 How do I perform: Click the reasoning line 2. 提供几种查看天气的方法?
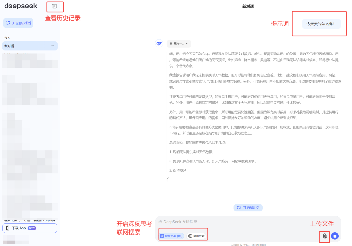point(213,161)
